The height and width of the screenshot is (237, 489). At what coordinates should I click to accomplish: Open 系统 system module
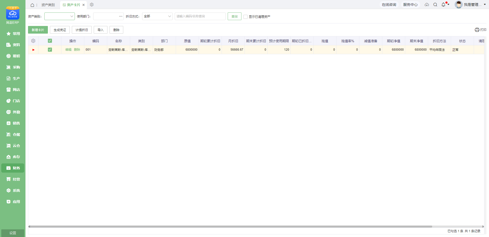click(x=13, y=190)
